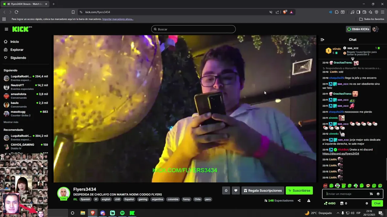Click the gaming tag
Image resolution: width=387 pixels, height=217 pixels.
143,199
